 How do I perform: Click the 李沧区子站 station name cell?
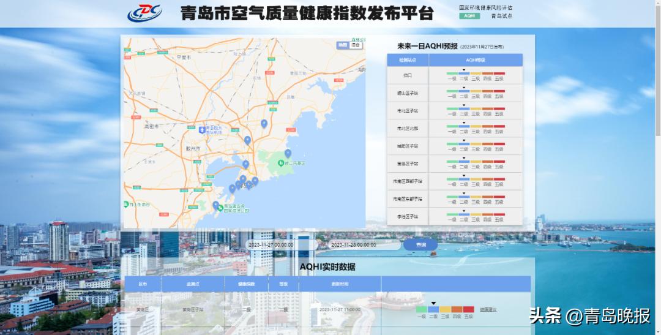[408, 217]
